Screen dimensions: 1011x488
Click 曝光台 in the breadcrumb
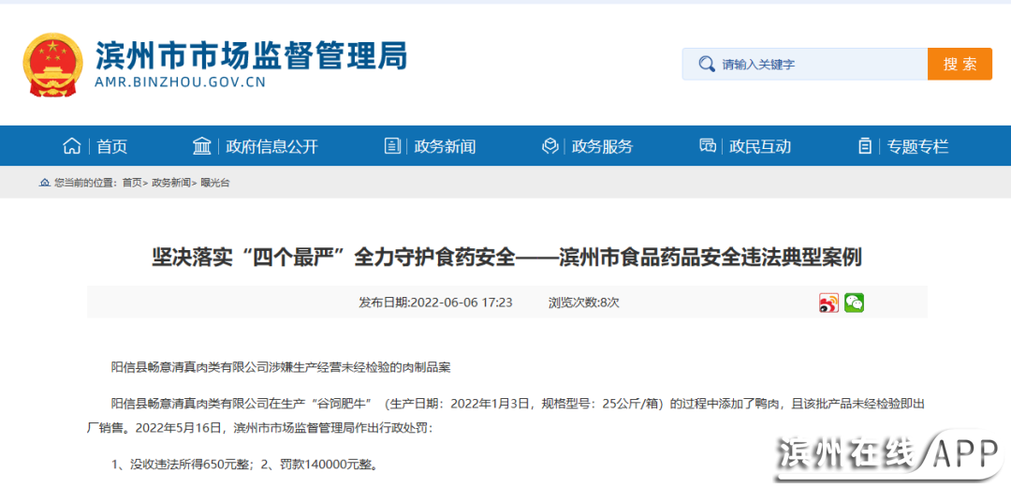click(x=215, y=183)
